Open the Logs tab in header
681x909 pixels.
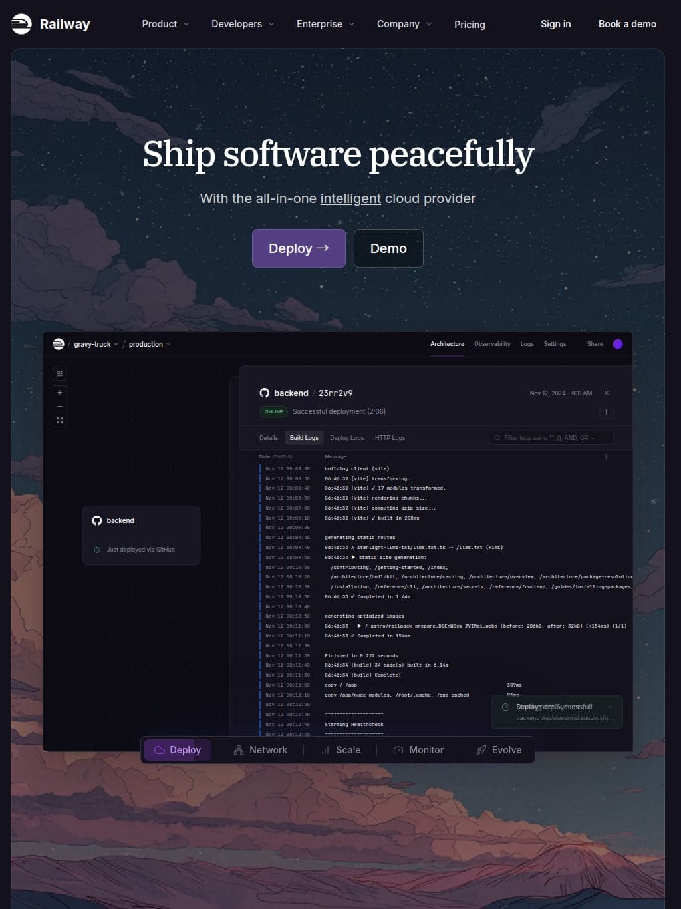(x=527, y=344)
